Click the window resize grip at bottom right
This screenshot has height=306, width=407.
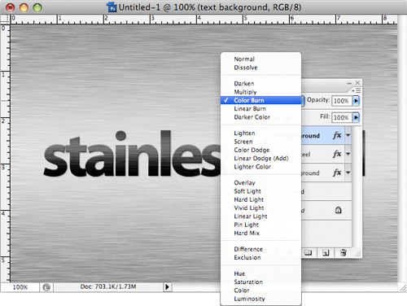click(x=403, y=287)
